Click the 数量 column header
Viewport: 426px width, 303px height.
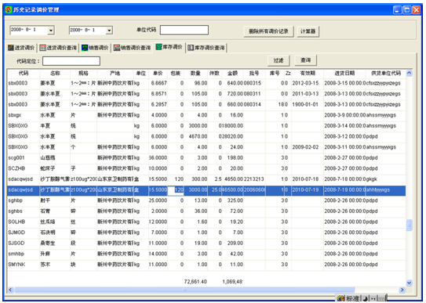pyautogui.click(x=195, y=73)
